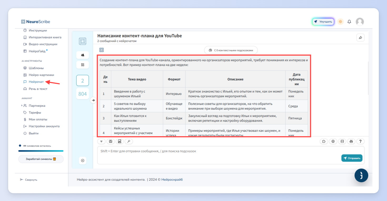This screenshot has width=387, height=201.
Task: Click the chat message vertical scrollbar
Action: [x=368, y=78]
